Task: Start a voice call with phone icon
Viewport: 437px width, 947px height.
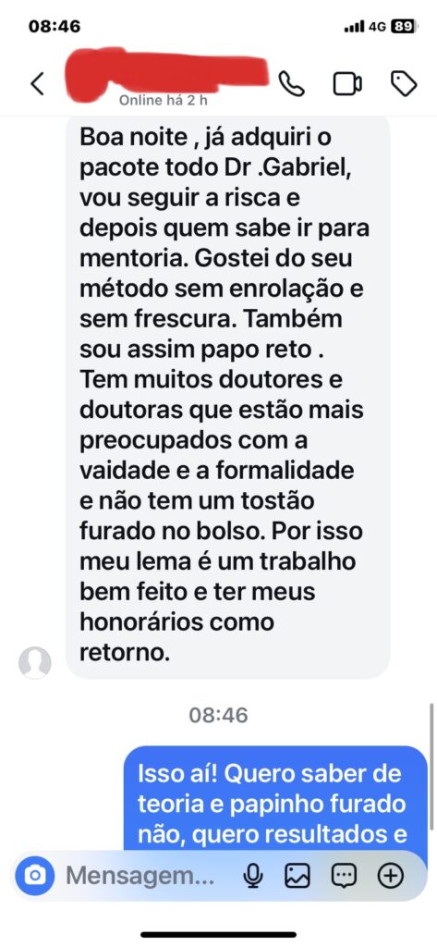Action: point(292,83)
